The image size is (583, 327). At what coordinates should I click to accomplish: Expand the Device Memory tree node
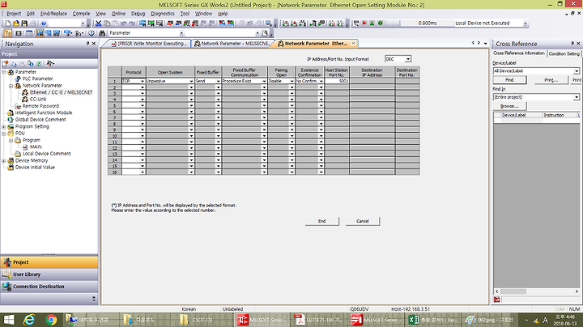point(4,160)
